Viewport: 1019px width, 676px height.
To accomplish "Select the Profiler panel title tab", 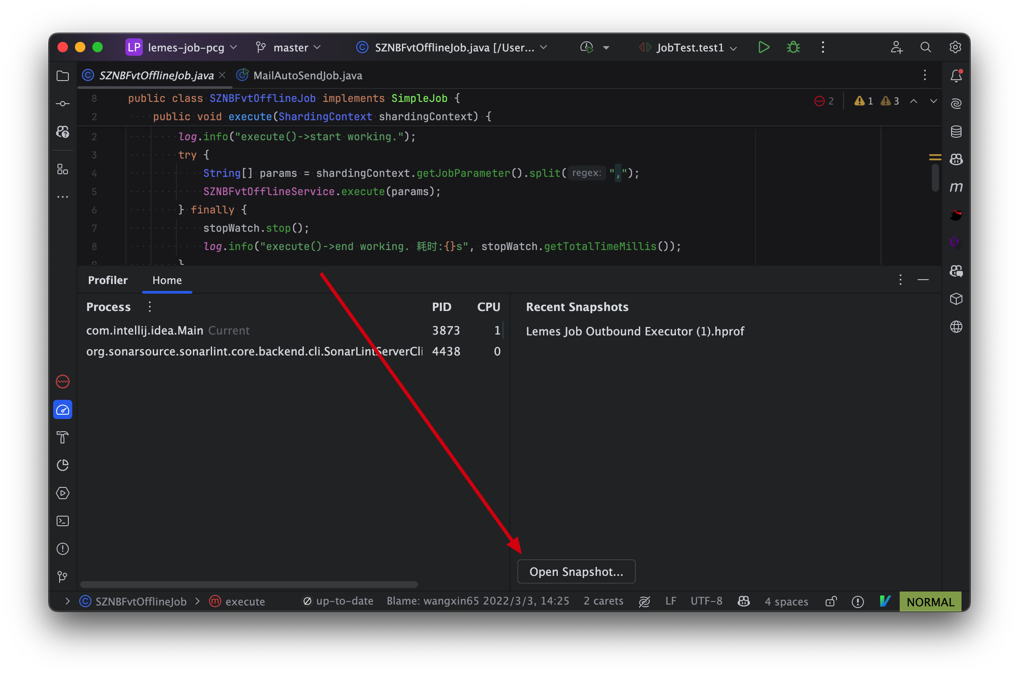I will (x=108, y=280).
